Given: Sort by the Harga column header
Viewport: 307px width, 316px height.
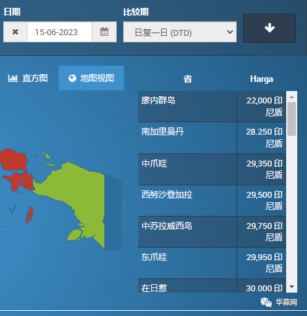Looking at the screenshot, I should click(x=261, y=79).
